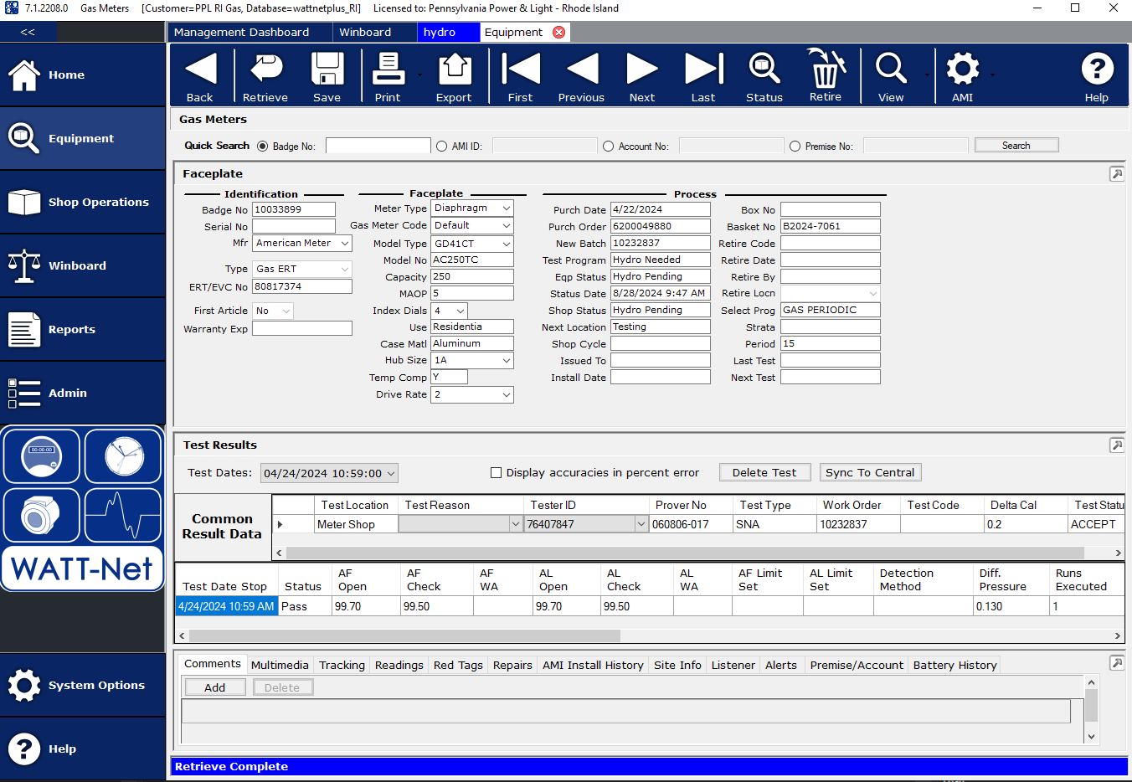Click the Quick Search Badge No field
This screenshot has height=782, width=1132.
point(378,146)
